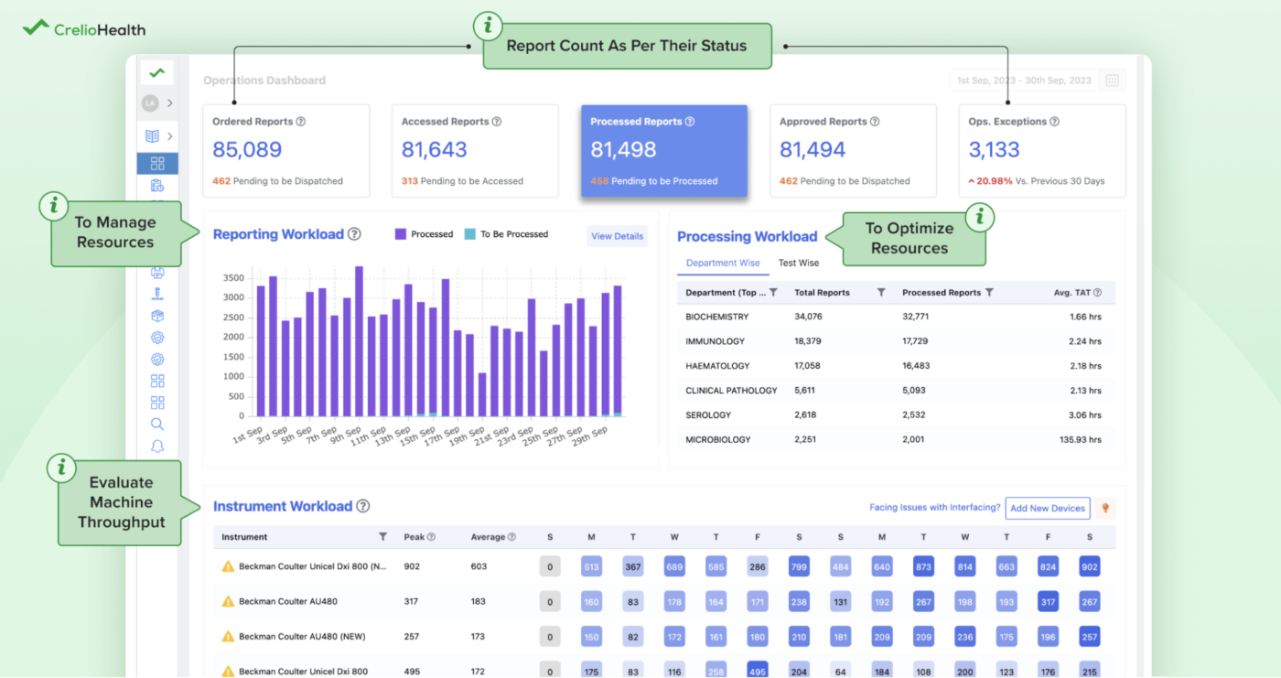
Task: Open the search magnifier in sidebar
Action: pos(157,425)
